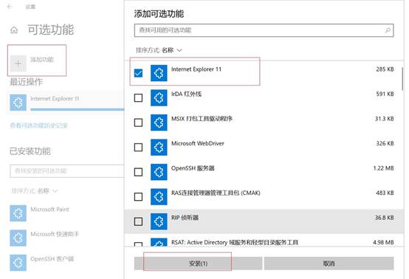
Task: Open the 排序方式 dropdown under 已安装功能
Action: pos(34,191)
